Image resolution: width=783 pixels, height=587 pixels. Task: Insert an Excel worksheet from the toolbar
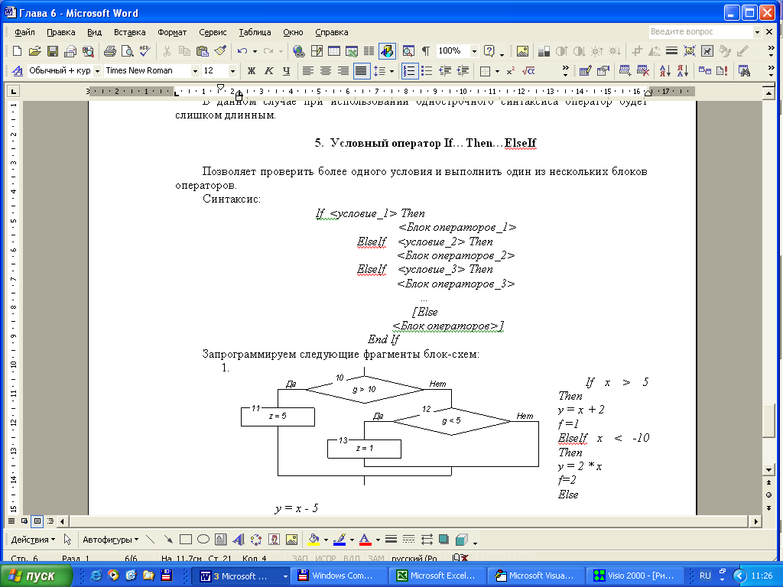(352, 51)
